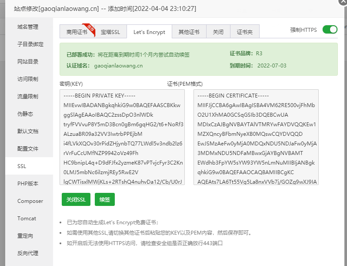Open the 关闭 tab

[218, 32]
